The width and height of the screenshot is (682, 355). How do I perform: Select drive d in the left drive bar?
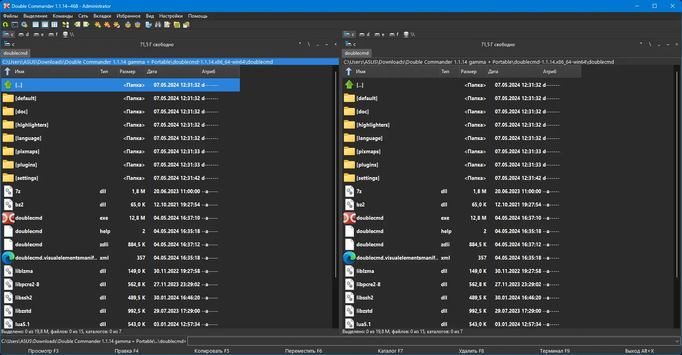pos(24,34)
